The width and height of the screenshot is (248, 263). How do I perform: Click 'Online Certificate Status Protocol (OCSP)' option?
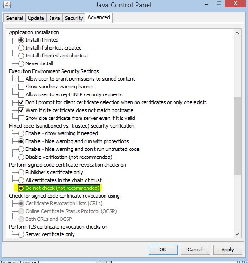point(21,211)
